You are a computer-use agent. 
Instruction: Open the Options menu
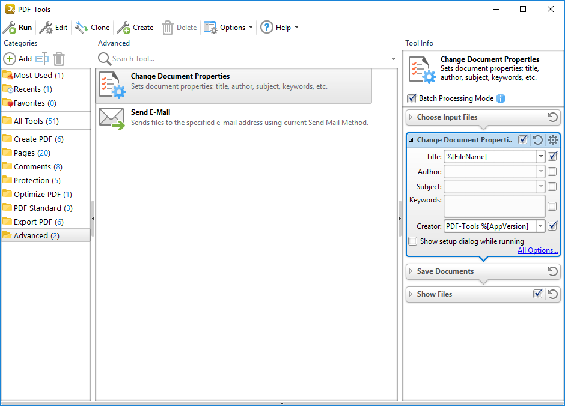[228, 28]
